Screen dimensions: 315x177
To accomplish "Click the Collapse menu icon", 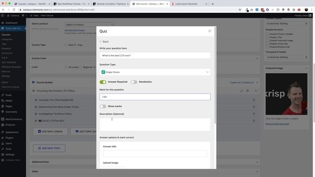I will 2,160.
